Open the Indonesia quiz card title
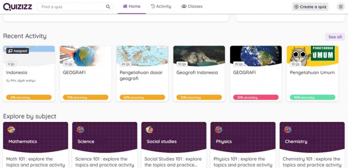348x168 pixels. point(17,72)
